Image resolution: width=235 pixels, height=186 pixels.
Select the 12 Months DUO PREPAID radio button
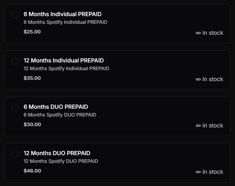[15, 153]
